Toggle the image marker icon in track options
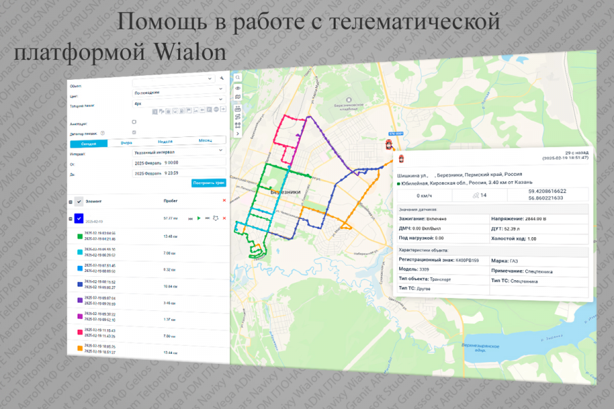Image resolution: width=614 pixels, height=409 pixels. (195, 110)
